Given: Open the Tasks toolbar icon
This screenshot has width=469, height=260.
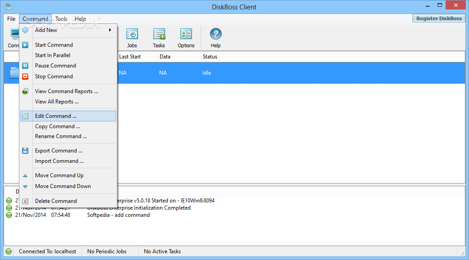Looking at the screenshot, I should click(159, 38).
